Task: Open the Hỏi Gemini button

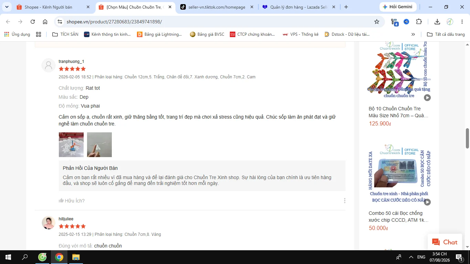Action: (398, 7)
